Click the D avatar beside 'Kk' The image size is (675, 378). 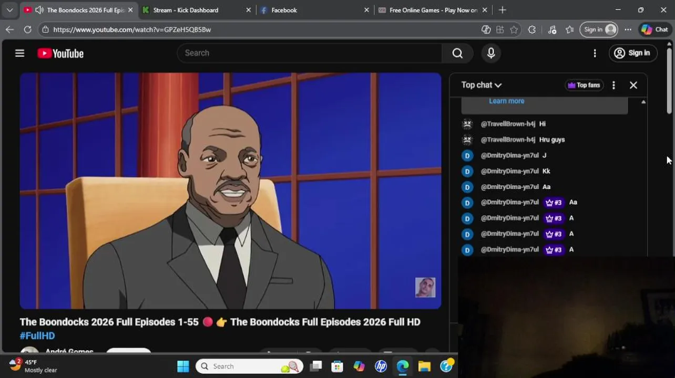pos(467,171)
